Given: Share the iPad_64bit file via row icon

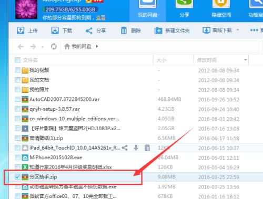Looking at the screenshot, I should [125, 148].
